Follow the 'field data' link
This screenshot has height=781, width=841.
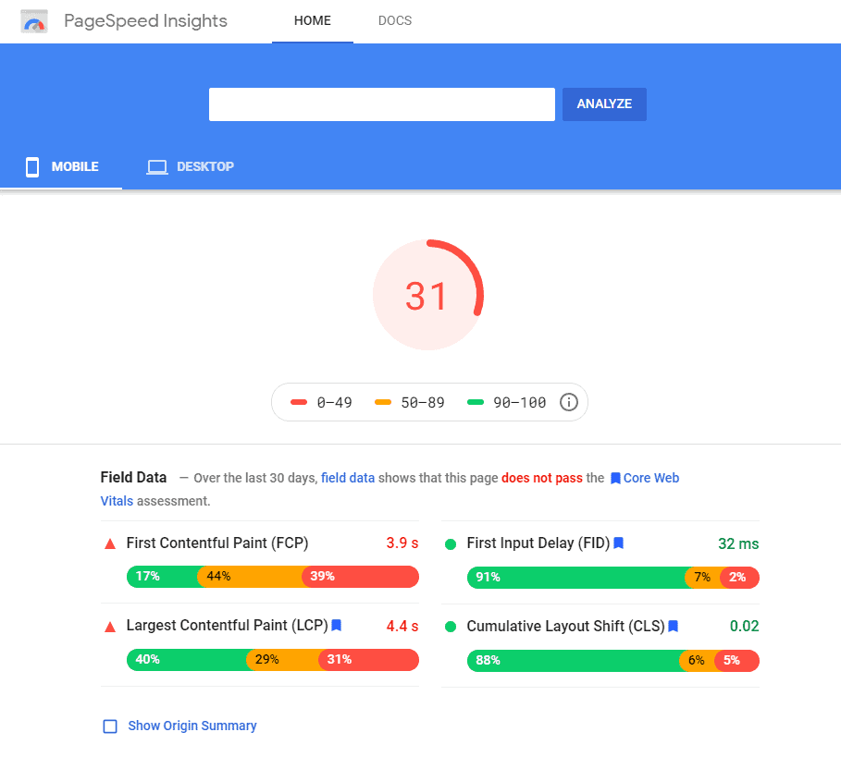point(348,478)
